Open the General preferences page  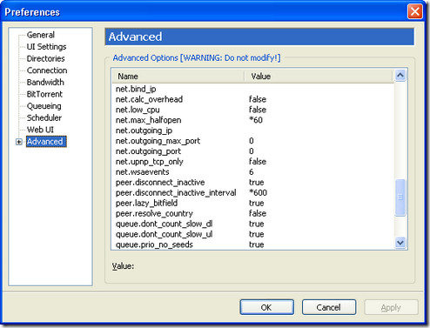click(40, 35)
